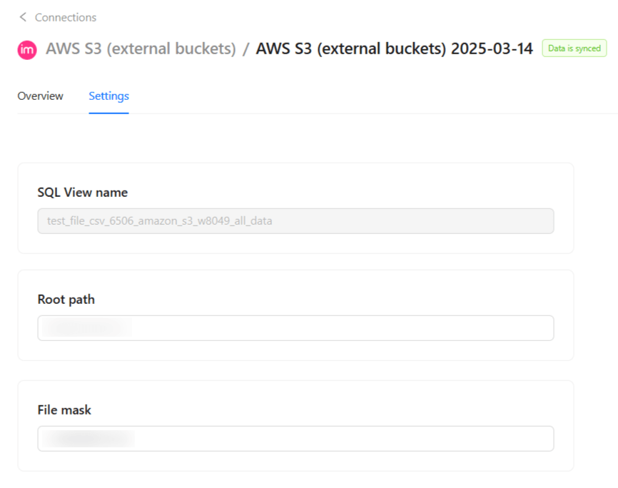Click the 'AWS S3 (external buckets) 2025-03-14' page title
This screenshot has width=618, height=488.
point(394,49)
